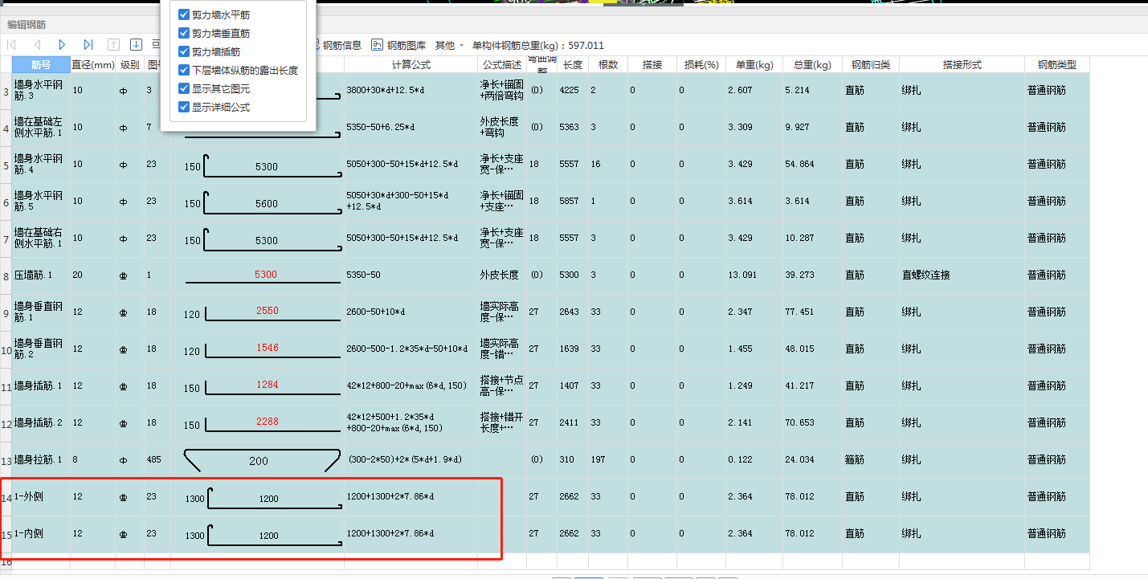
Task: Uncheck 剪力墙插筋 checkbox
Action: click(x=184, y=51)
